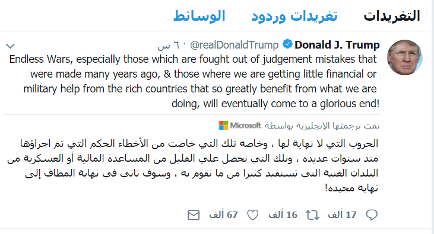Open the تغريدات وردود tab
The height and width of the screenshot is (234, 434).
click(294, 16)
